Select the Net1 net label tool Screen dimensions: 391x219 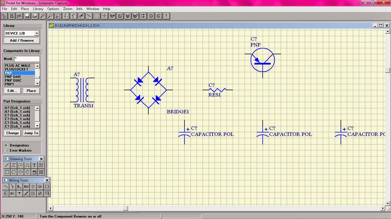tap(26, 187)
